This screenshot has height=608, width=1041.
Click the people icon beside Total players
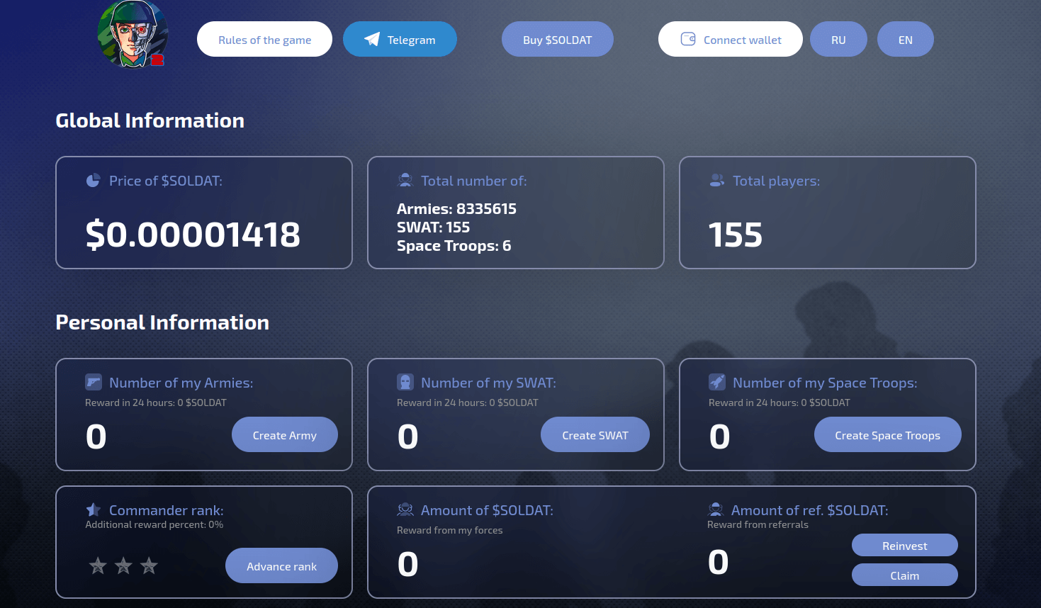tap(717, 181)
